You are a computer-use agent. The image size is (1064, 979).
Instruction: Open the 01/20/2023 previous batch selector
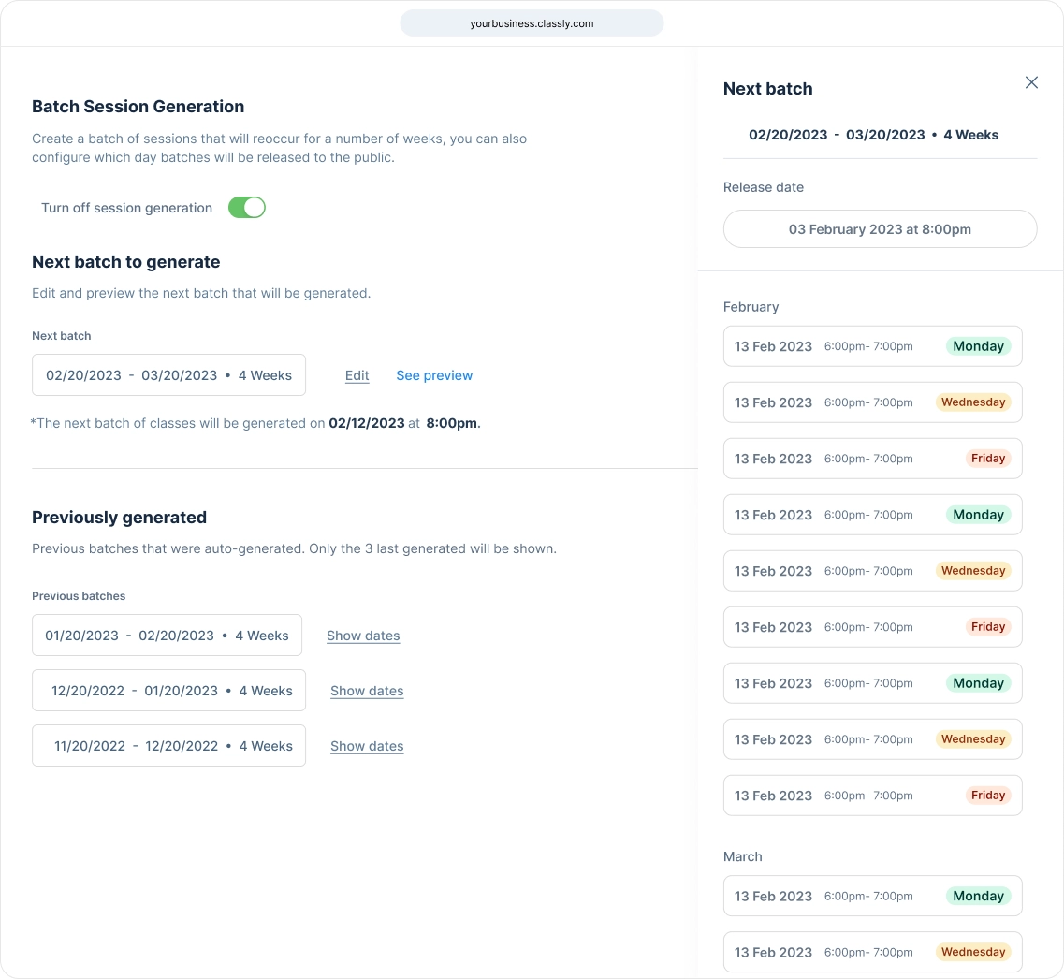pyautogui.click(x=167, y=635)
